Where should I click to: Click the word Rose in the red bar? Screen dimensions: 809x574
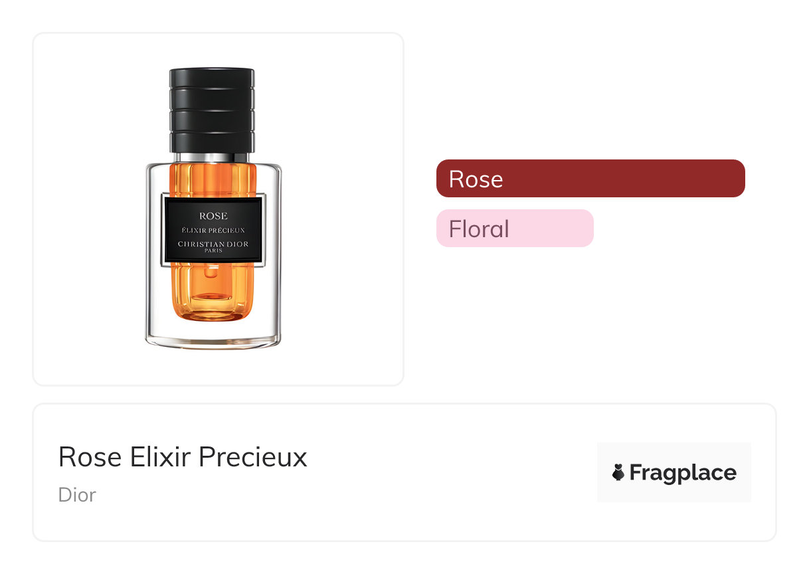(476, 179)
